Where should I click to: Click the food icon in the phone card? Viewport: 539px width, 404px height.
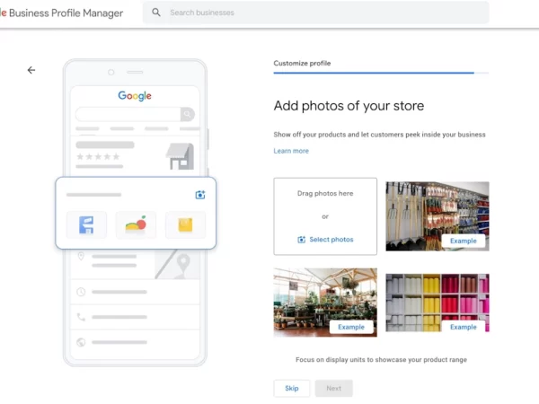pyautogui.click(x=136, y=224)
